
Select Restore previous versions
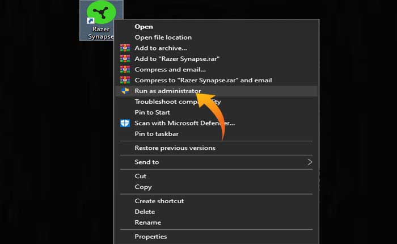[175, 148]
